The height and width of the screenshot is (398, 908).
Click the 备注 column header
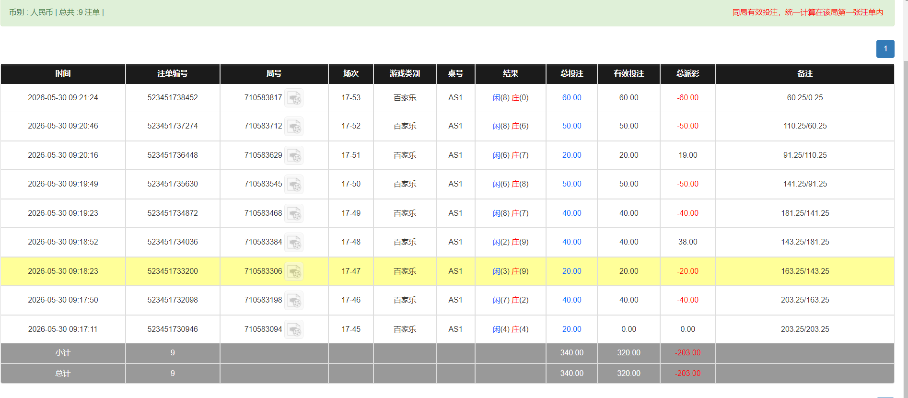click(805, 74)
